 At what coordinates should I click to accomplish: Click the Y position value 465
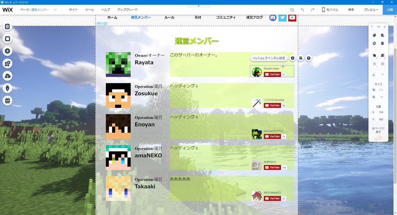coord(381,119)
